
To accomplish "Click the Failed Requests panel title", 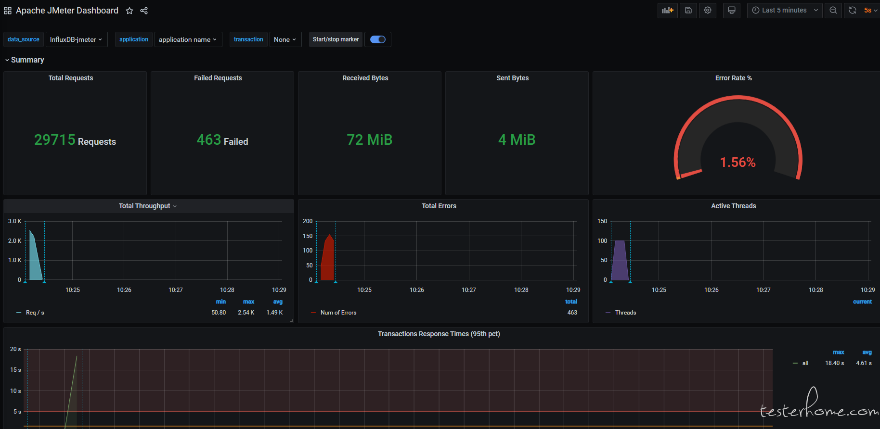I will [x=218, y=78].
